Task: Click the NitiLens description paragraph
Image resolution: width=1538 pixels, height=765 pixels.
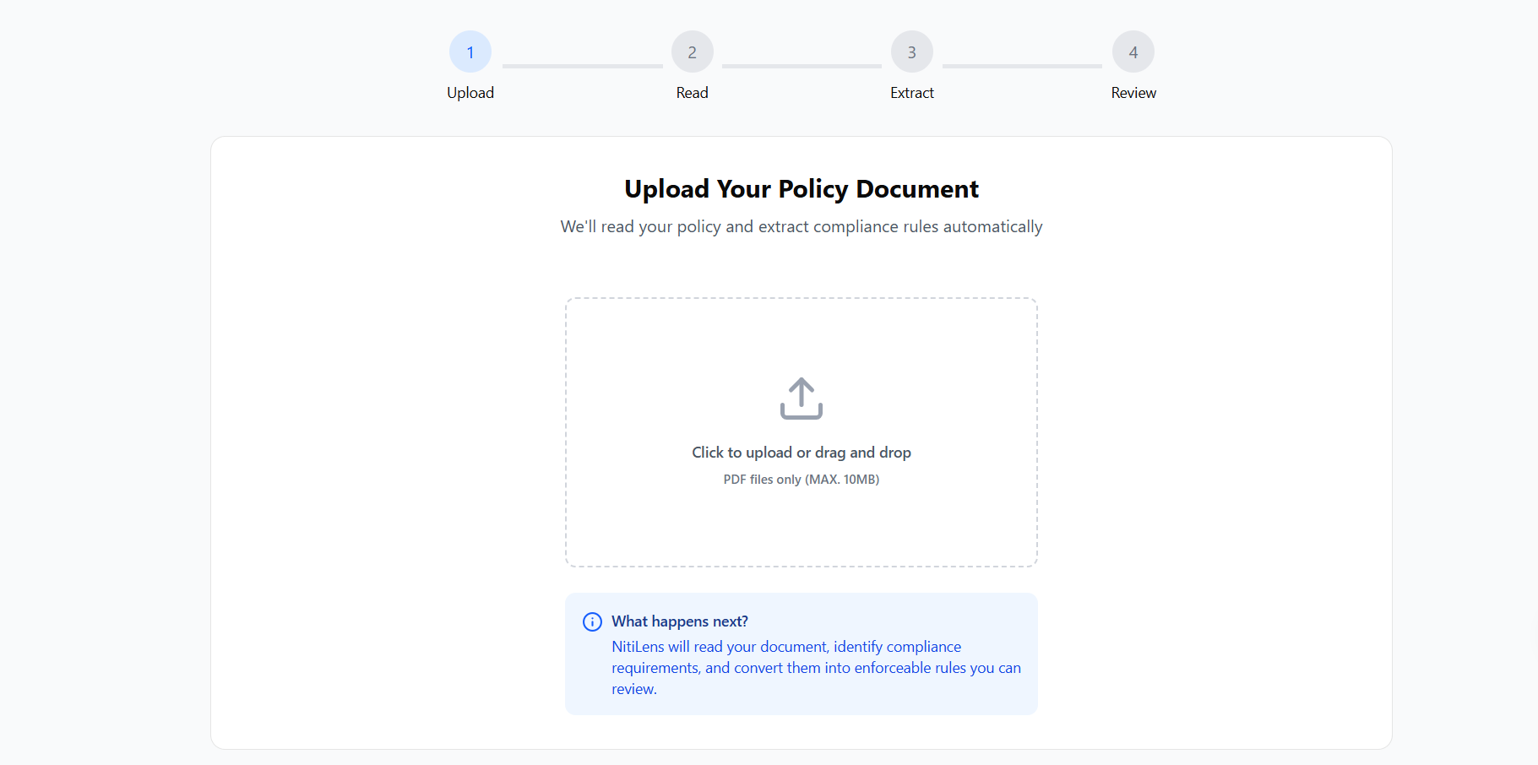Action: (815, 668)
